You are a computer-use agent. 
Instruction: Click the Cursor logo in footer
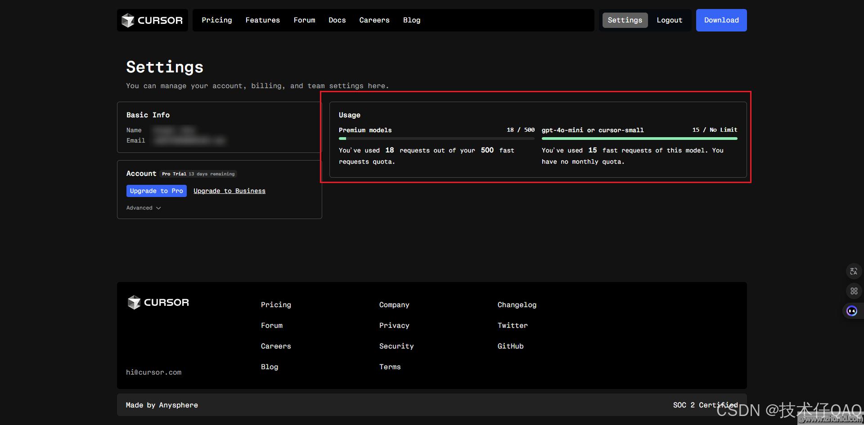[158, 302]
